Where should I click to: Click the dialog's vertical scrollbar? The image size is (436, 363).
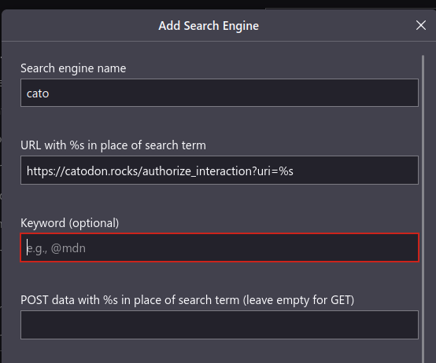click(x=423, y=208)
